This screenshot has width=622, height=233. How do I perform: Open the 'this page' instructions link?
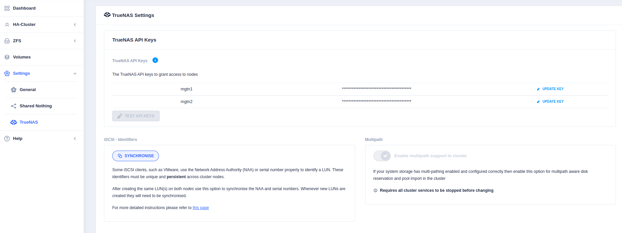(201, 208)
